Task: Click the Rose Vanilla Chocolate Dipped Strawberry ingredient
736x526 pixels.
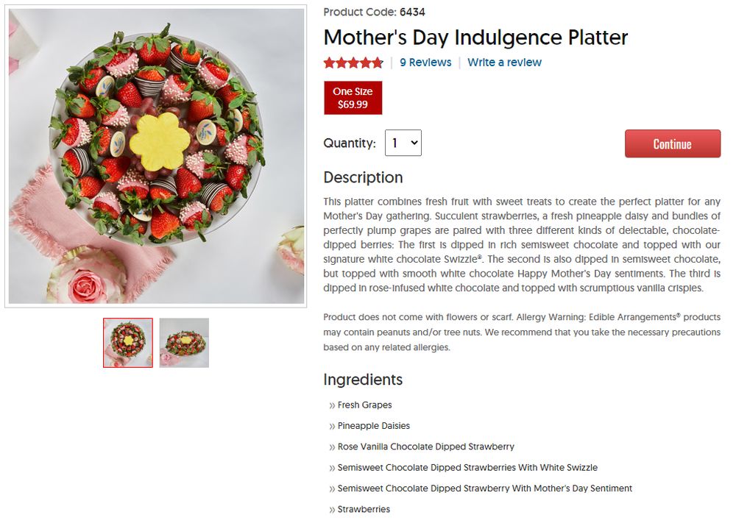Action: pos(425,447)
